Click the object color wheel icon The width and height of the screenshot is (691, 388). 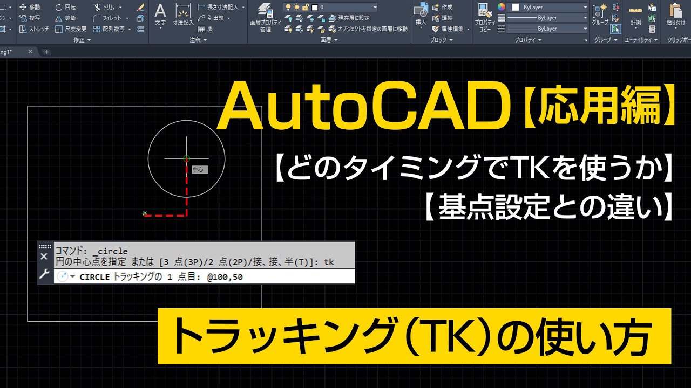point(502,7)
